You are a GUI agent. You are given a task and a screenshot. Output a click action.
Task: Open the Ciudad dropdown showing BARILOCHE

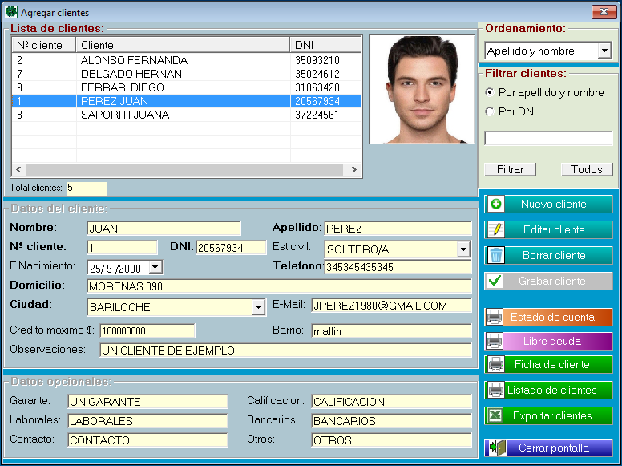[257, 307]
